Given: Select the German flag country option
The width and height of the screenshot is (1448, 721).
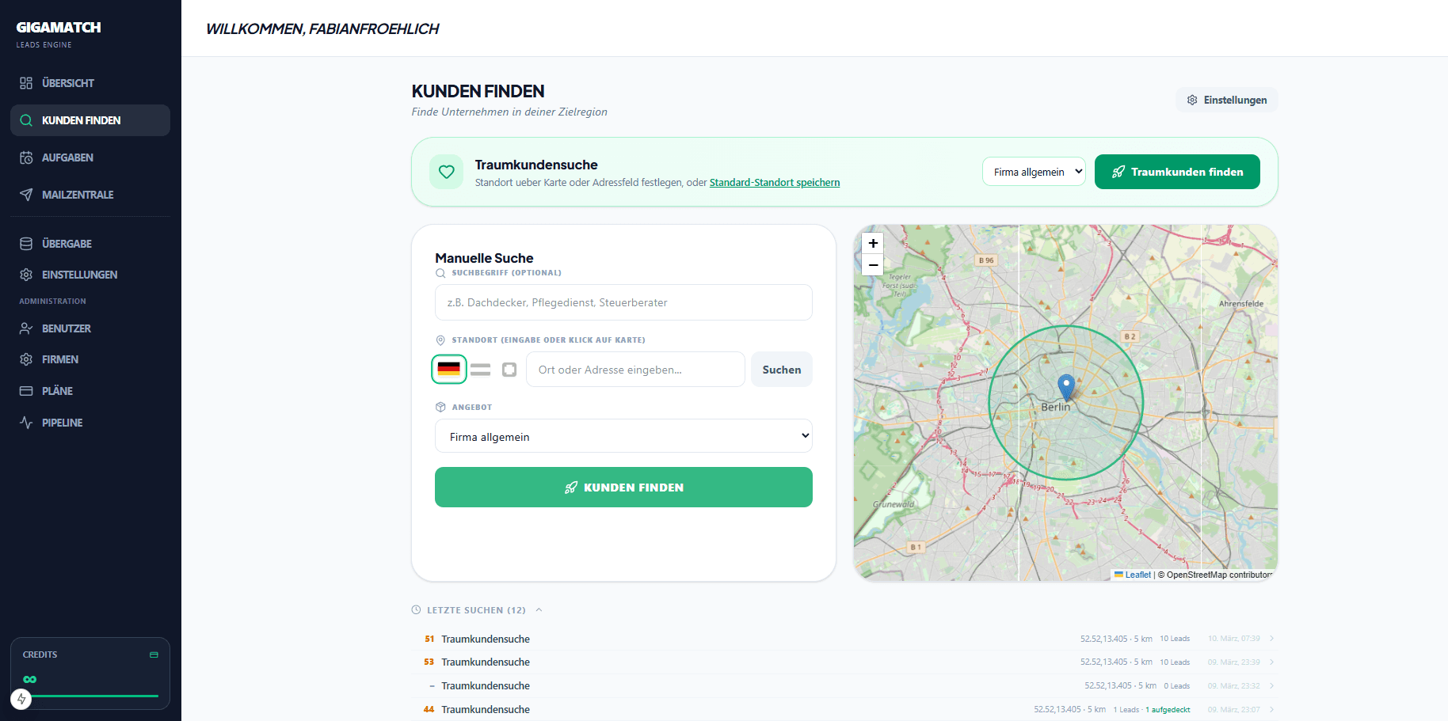Looking at the screenshot, I should 449,370.
